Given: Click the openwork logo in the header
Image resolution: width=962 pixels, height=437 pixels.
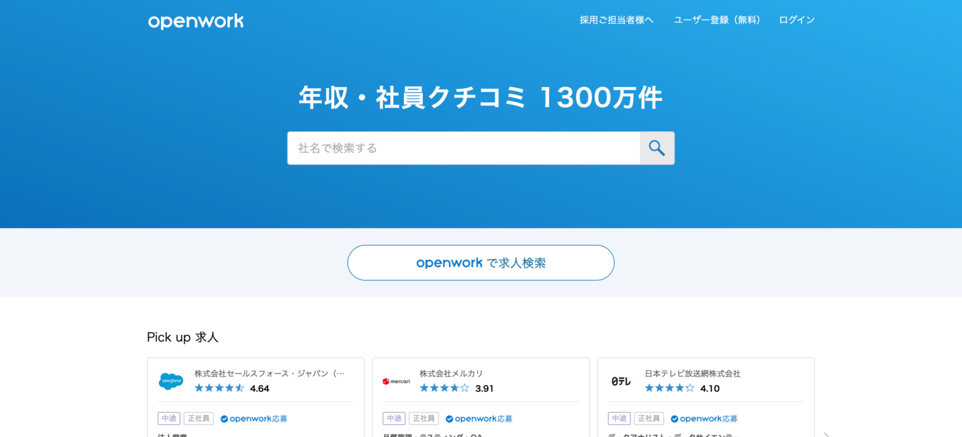Looking at the screenshot, I should [195, 21].
